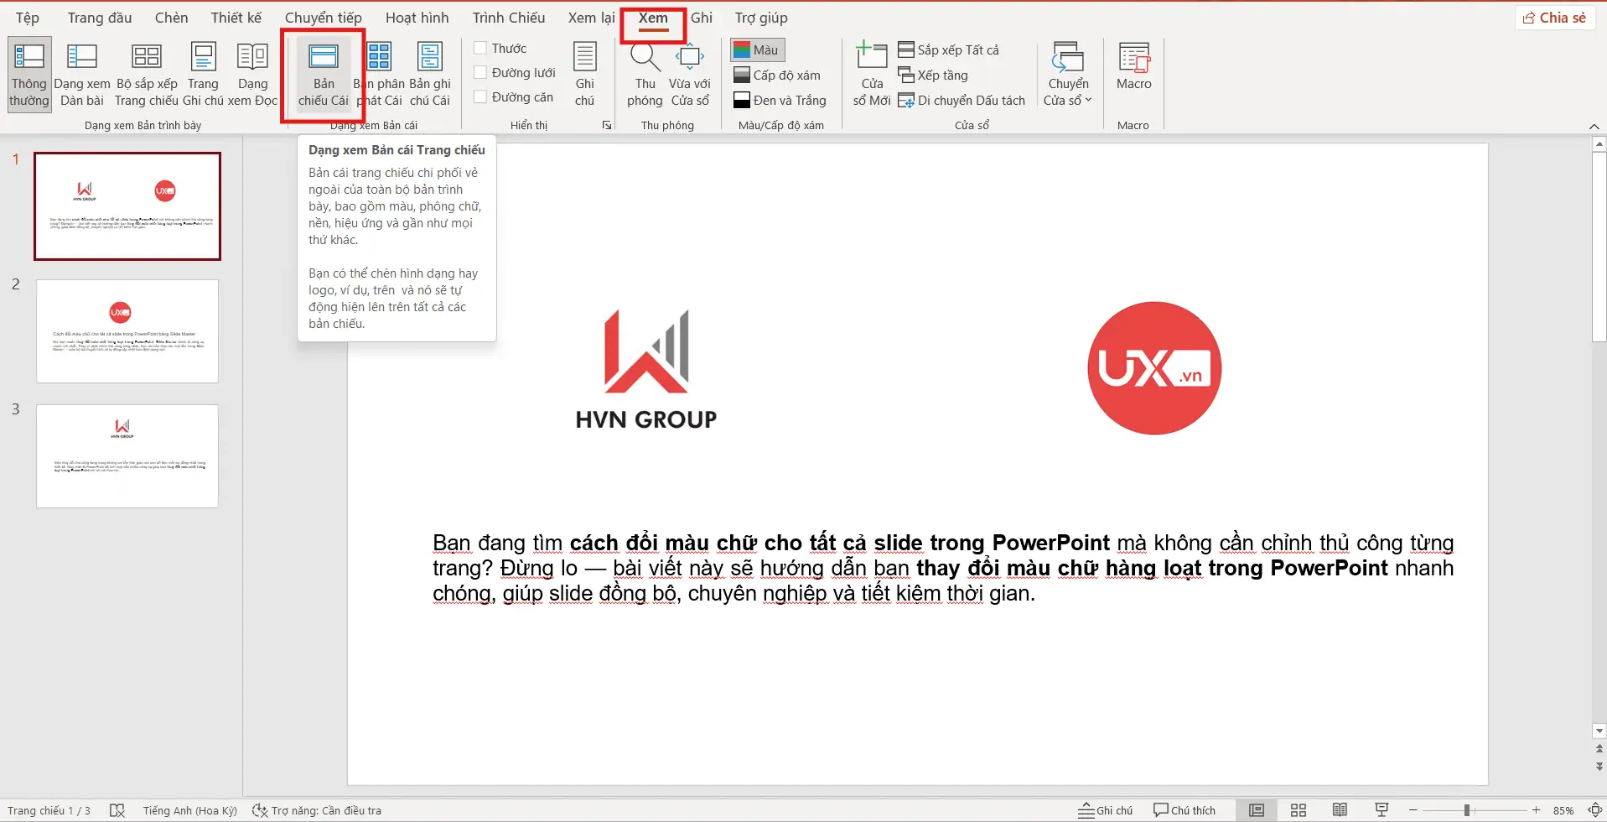
Task: Switch to the Chèn ribbon tab
Action: [171, 17]
